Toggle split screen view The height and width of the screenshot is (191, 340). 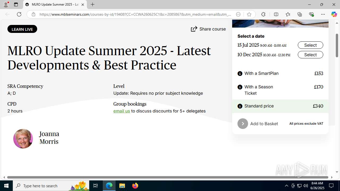(x=276, y=14)
